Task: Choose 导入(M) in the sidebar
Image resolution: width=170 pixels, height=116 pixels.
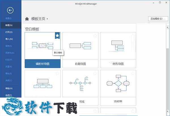Action: point(9,39)
